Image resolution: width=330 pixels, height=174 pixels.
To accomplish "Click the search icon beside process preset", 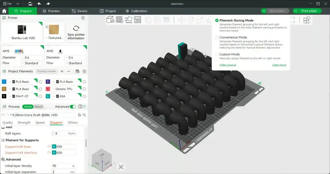I will tap(84, 115).
